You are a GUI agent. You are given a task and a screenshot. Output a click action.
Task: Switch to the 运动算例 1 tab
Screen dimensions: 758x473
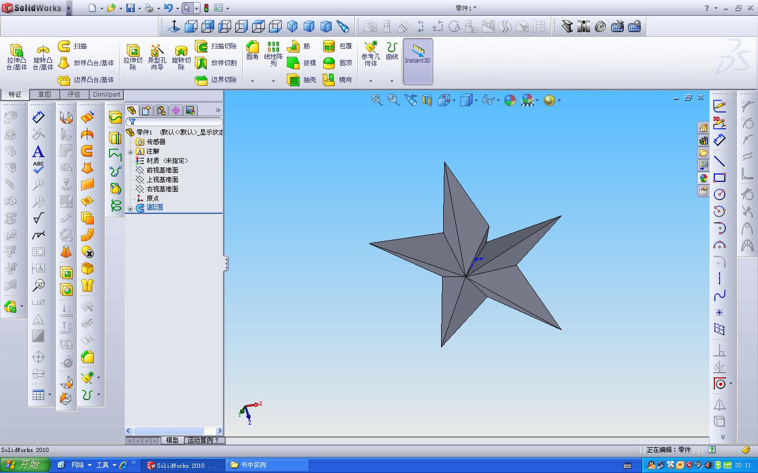point(203,440)
